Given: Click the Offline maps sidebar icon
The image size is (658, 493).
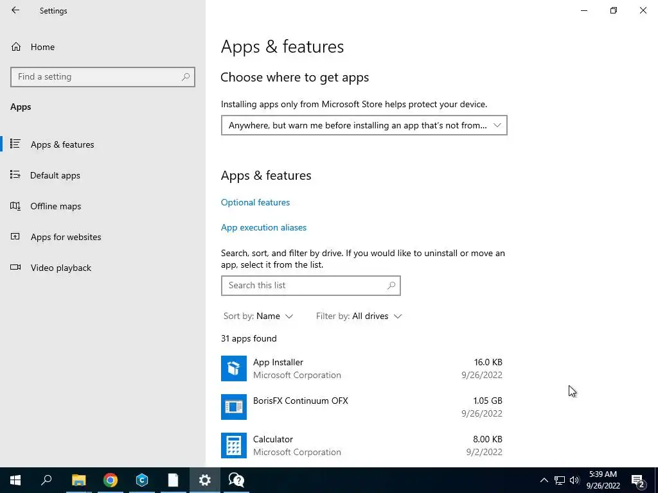Looking at the screenshot, I should coord(15,206).
